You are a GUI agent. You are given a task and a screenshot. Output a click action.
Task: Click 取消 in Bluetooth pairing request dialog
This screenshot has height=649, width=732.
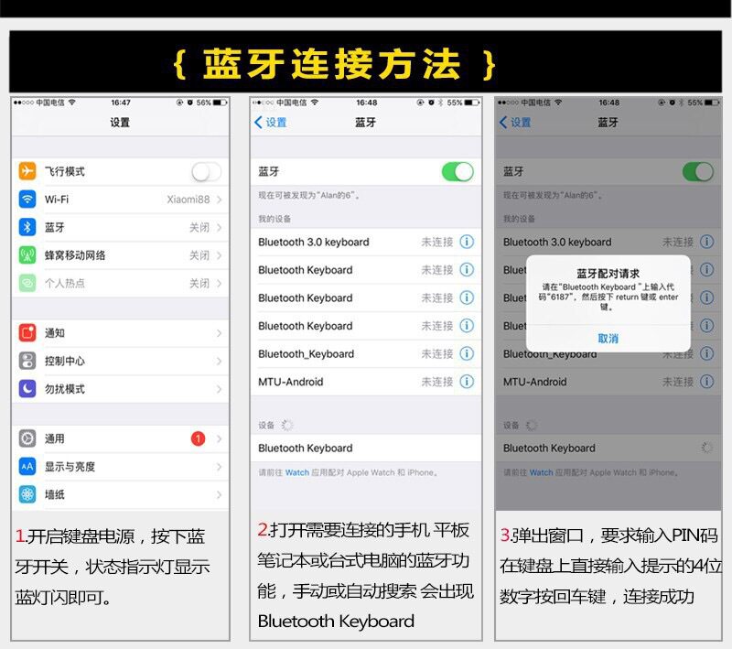click(608, 339)
